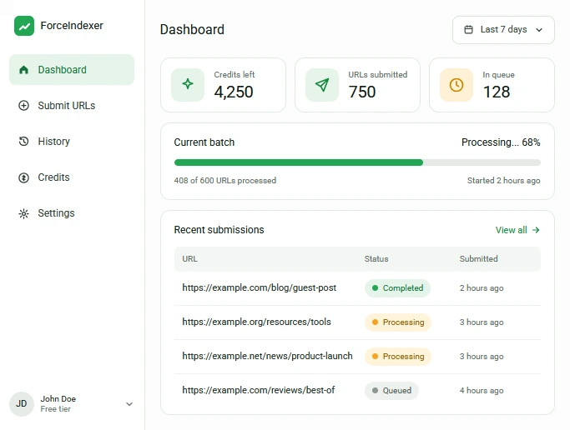
Task: Click the Status column header
Action: (x=376, y=259)
